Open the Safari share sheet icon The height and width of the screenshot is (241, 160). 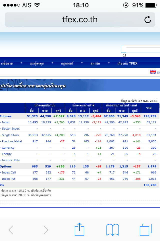(79, 229)
